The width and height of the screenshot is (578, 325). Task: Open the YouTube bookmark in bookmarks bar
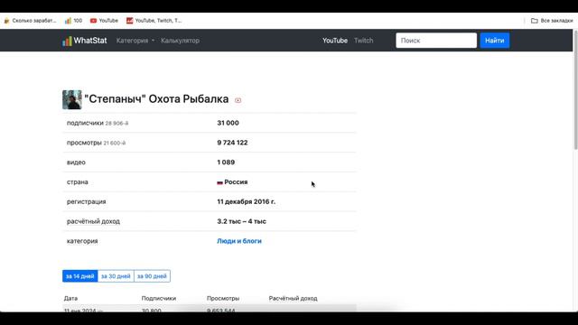coord(105,21)
